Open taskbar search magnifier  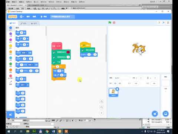pos(15,131)
